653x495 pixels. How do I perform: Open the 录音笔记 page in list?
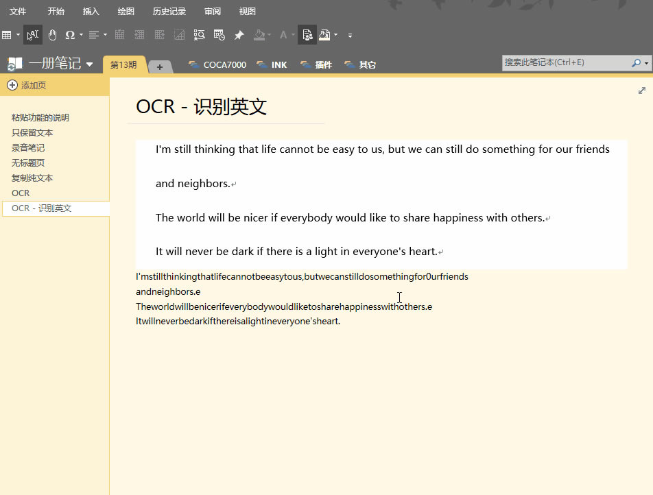click(x=28, y=147)
